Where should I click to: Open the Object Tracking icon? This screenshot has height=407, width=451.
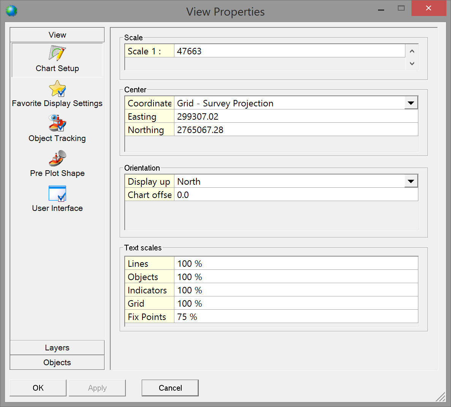[57, 124]
